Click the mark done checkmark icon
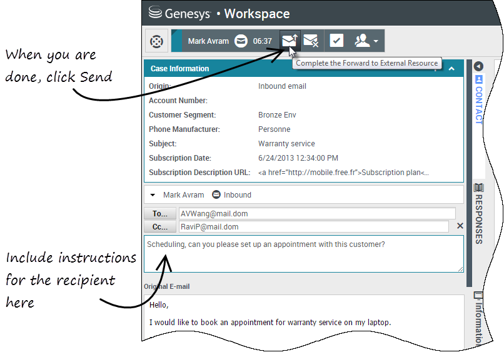This screenshot has height=352, width=504. click(x=336, y=41)
